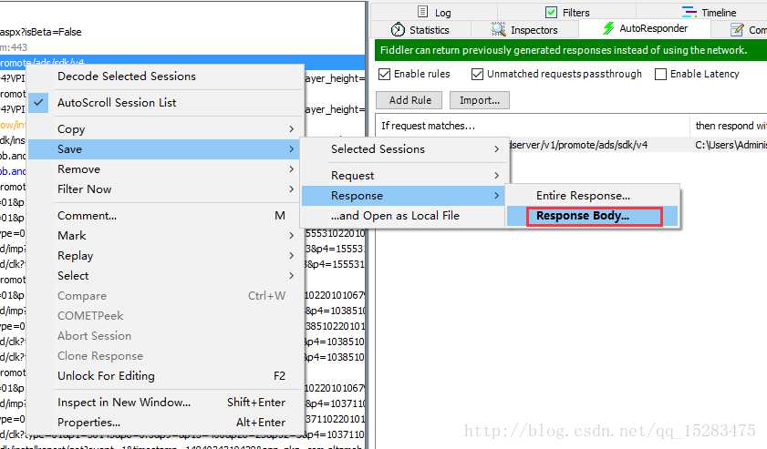
Task: Click the Import... button
Action: [x=480, y=100]
